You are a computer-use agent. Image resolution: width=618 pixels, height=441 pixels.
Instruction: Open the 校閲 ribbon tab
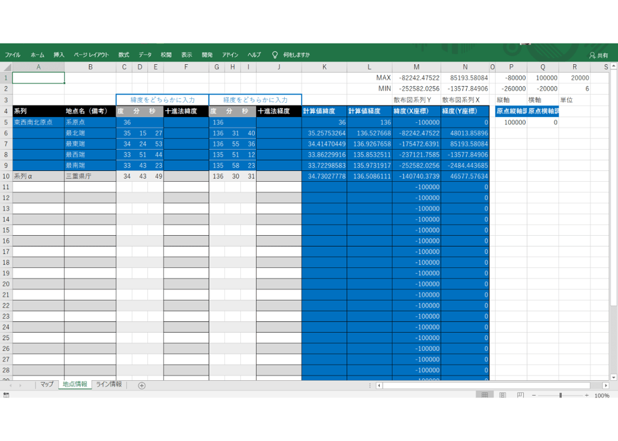click(x=166, y=55)
